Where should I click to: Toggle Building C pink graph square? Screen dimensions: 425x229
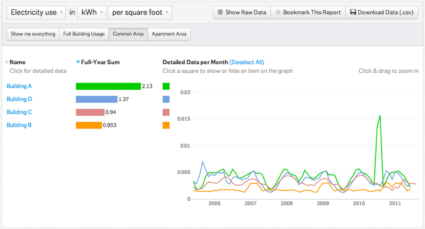166,112
